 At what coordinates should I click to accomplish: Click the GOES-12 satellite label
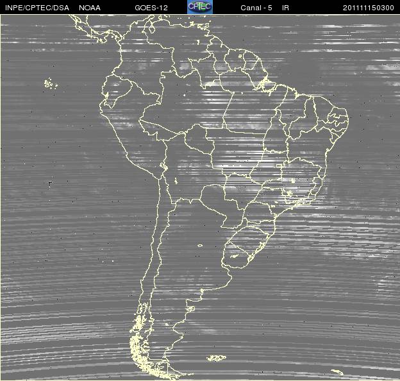[151, 8]
